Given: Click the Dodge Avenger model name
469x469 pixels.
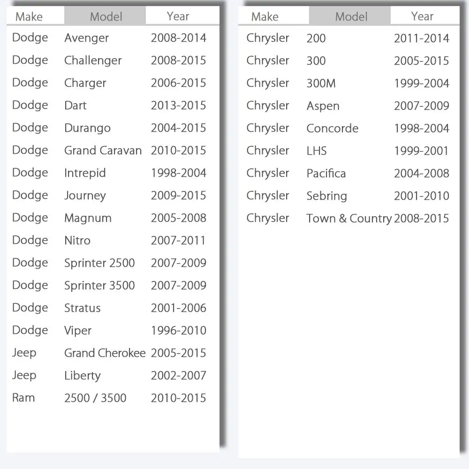Looking at the screenshot, I should click(86, 38).
